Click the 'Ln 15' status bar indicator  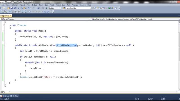[x=137, y=99]
